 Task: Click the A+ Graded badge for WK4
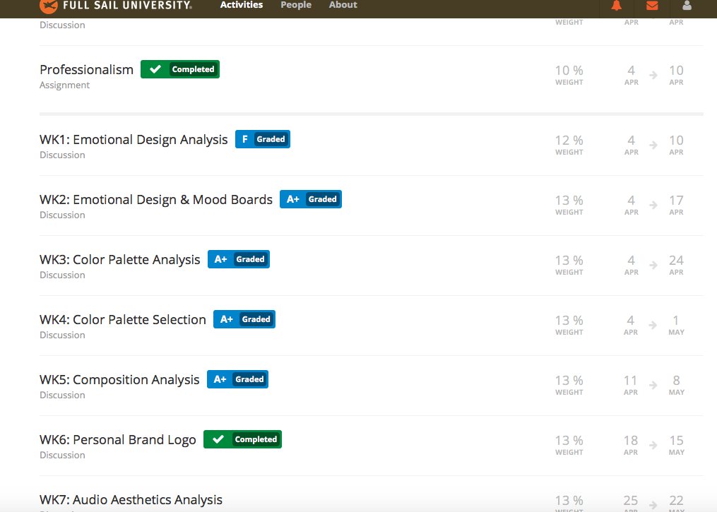pyautogui.click(x=244, y=319)
